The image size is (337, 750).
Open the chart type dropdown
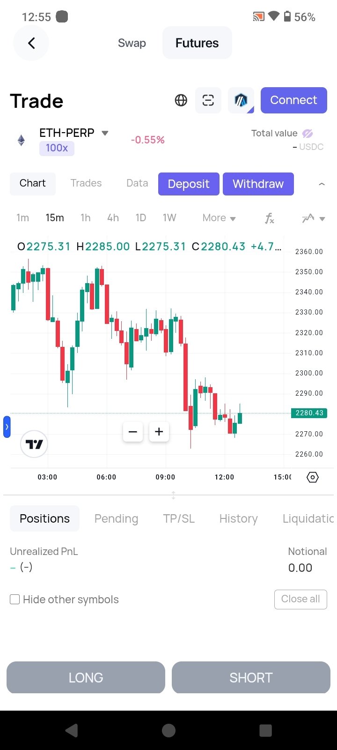coord(313,218)
